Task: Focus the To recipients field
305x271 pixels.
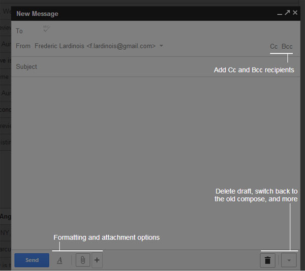Action: pos(156,31)
